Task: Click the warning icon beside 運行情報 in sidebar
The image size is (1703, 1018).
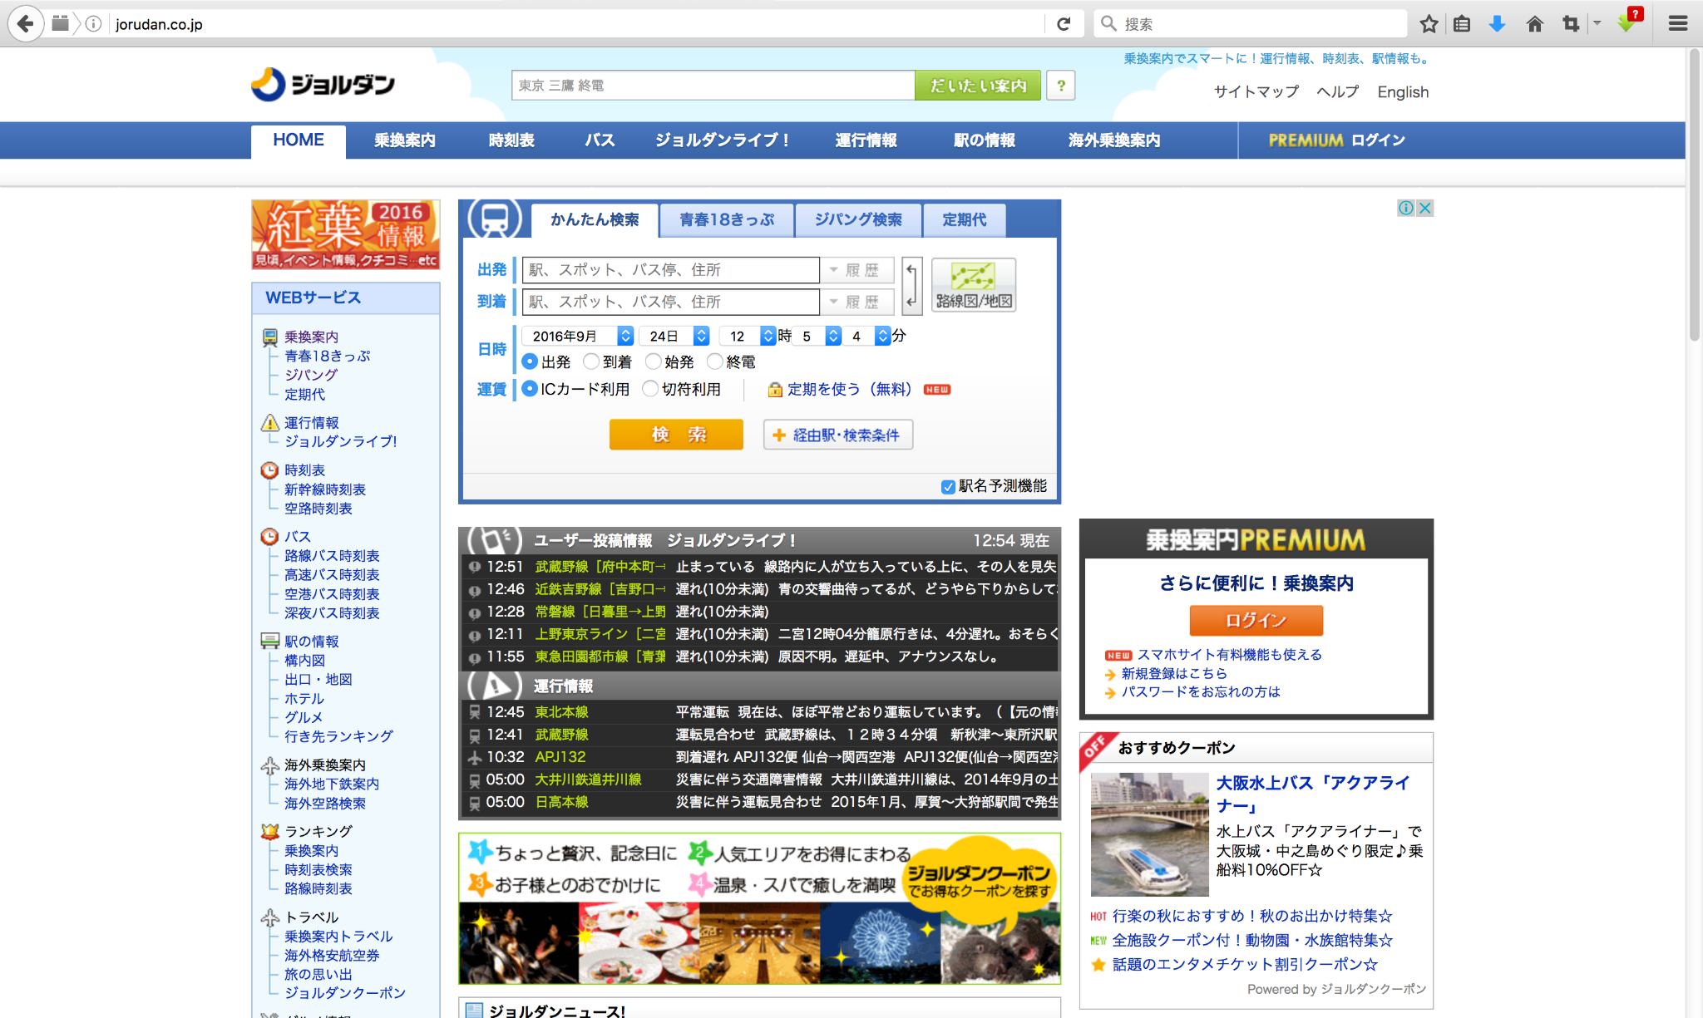Action: (x=270, y=422)
